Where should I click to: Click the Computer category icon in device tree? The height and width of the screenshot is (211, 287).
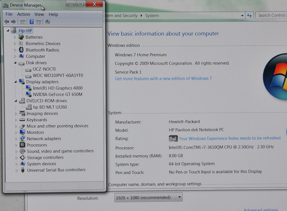pyautogui.click(x=22, y=56)
